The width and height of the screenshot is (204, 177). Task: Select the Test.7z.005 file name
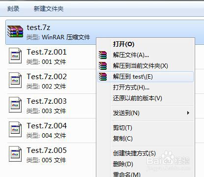pyautogui.click(x=47, y=150)
